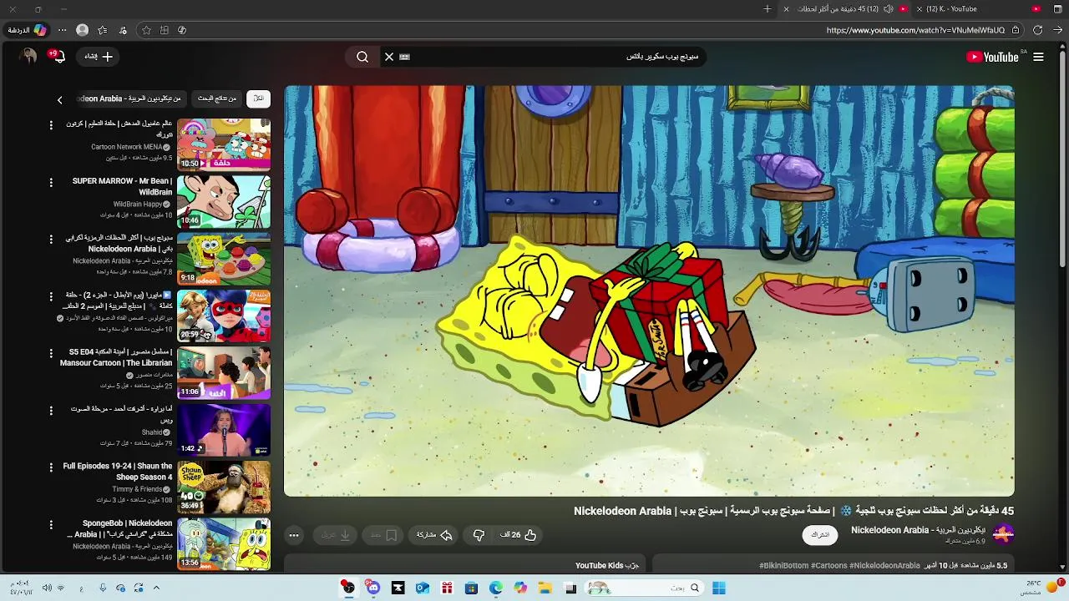Open the 13:56 SpongeBob Nickelodeon thumbnail
The image size is (1069, 601).
pos(224,544)
